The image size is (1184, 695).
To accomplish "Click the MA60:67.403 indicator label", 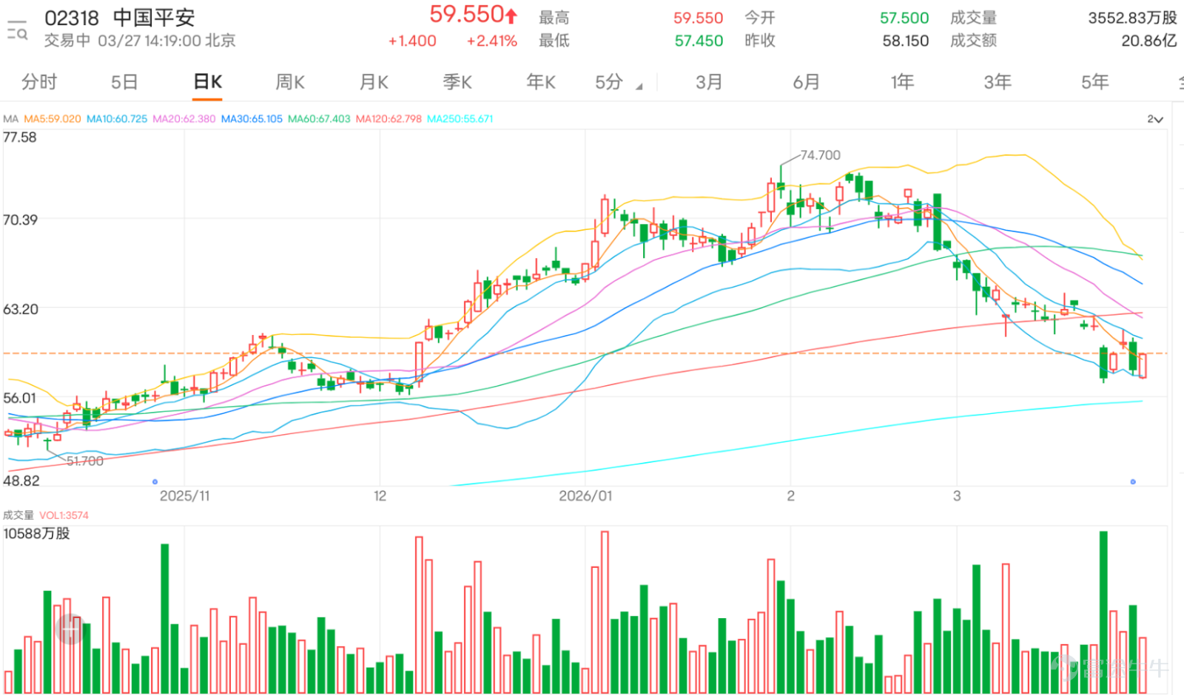I will coord(319,119).
